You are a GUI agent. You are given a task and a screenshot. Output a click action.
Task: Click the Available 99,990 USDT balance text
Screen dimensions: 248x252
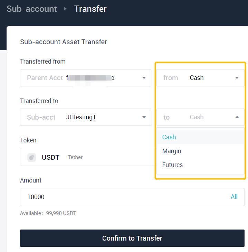(48, 213)
